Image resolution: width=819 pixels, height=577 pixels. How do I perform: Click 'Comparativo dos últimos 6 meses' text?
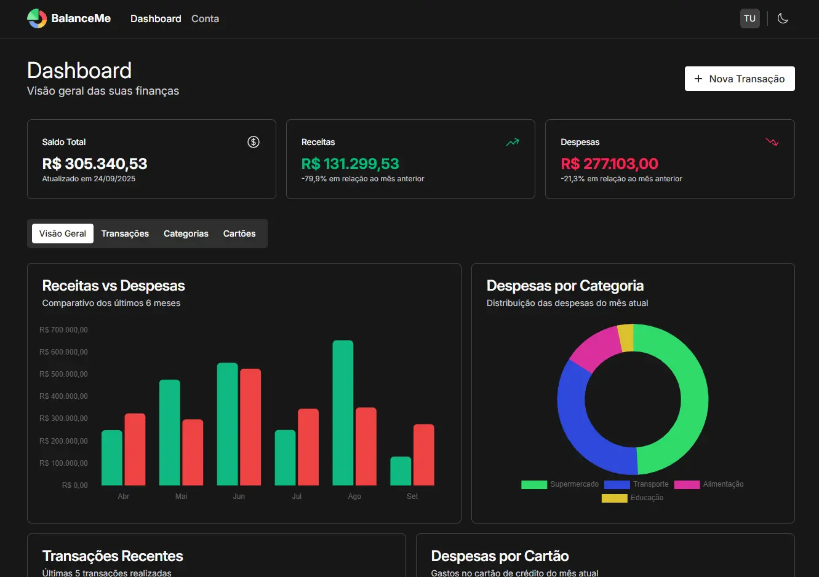pos(111,303)
